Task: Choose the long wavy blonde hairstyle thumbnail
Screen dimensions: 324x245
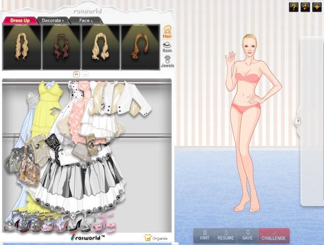Action: [x=22, y=47]
